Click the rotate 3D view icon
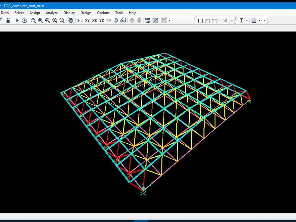296x222 pixels. [116, 20]
